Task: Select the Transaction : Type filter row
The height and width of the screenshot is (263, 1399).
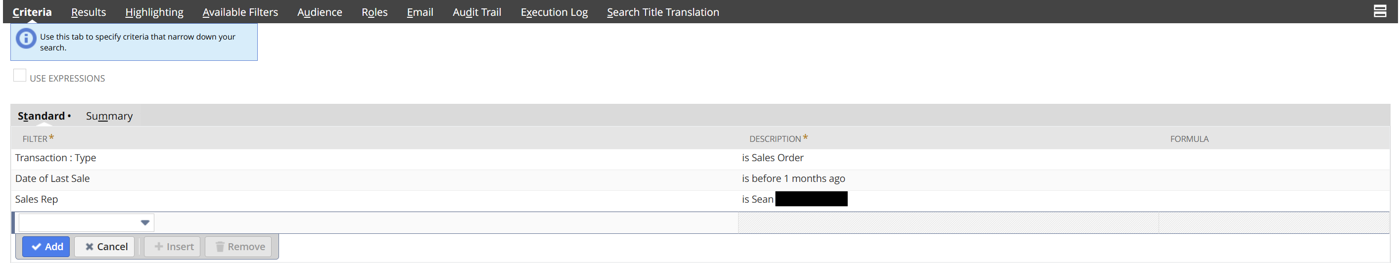Action: point(700,158)
